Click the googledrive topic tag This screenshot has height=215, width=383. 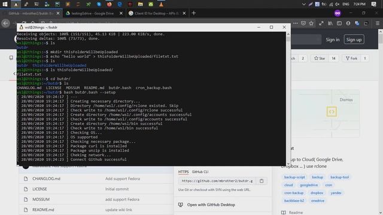coord(309,185)
